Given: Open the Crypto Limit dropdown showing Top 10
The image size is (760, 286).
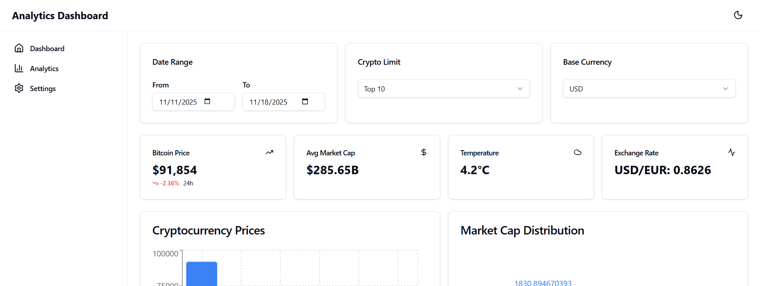Looking at the screenshot, I should (x=443, y=88).
